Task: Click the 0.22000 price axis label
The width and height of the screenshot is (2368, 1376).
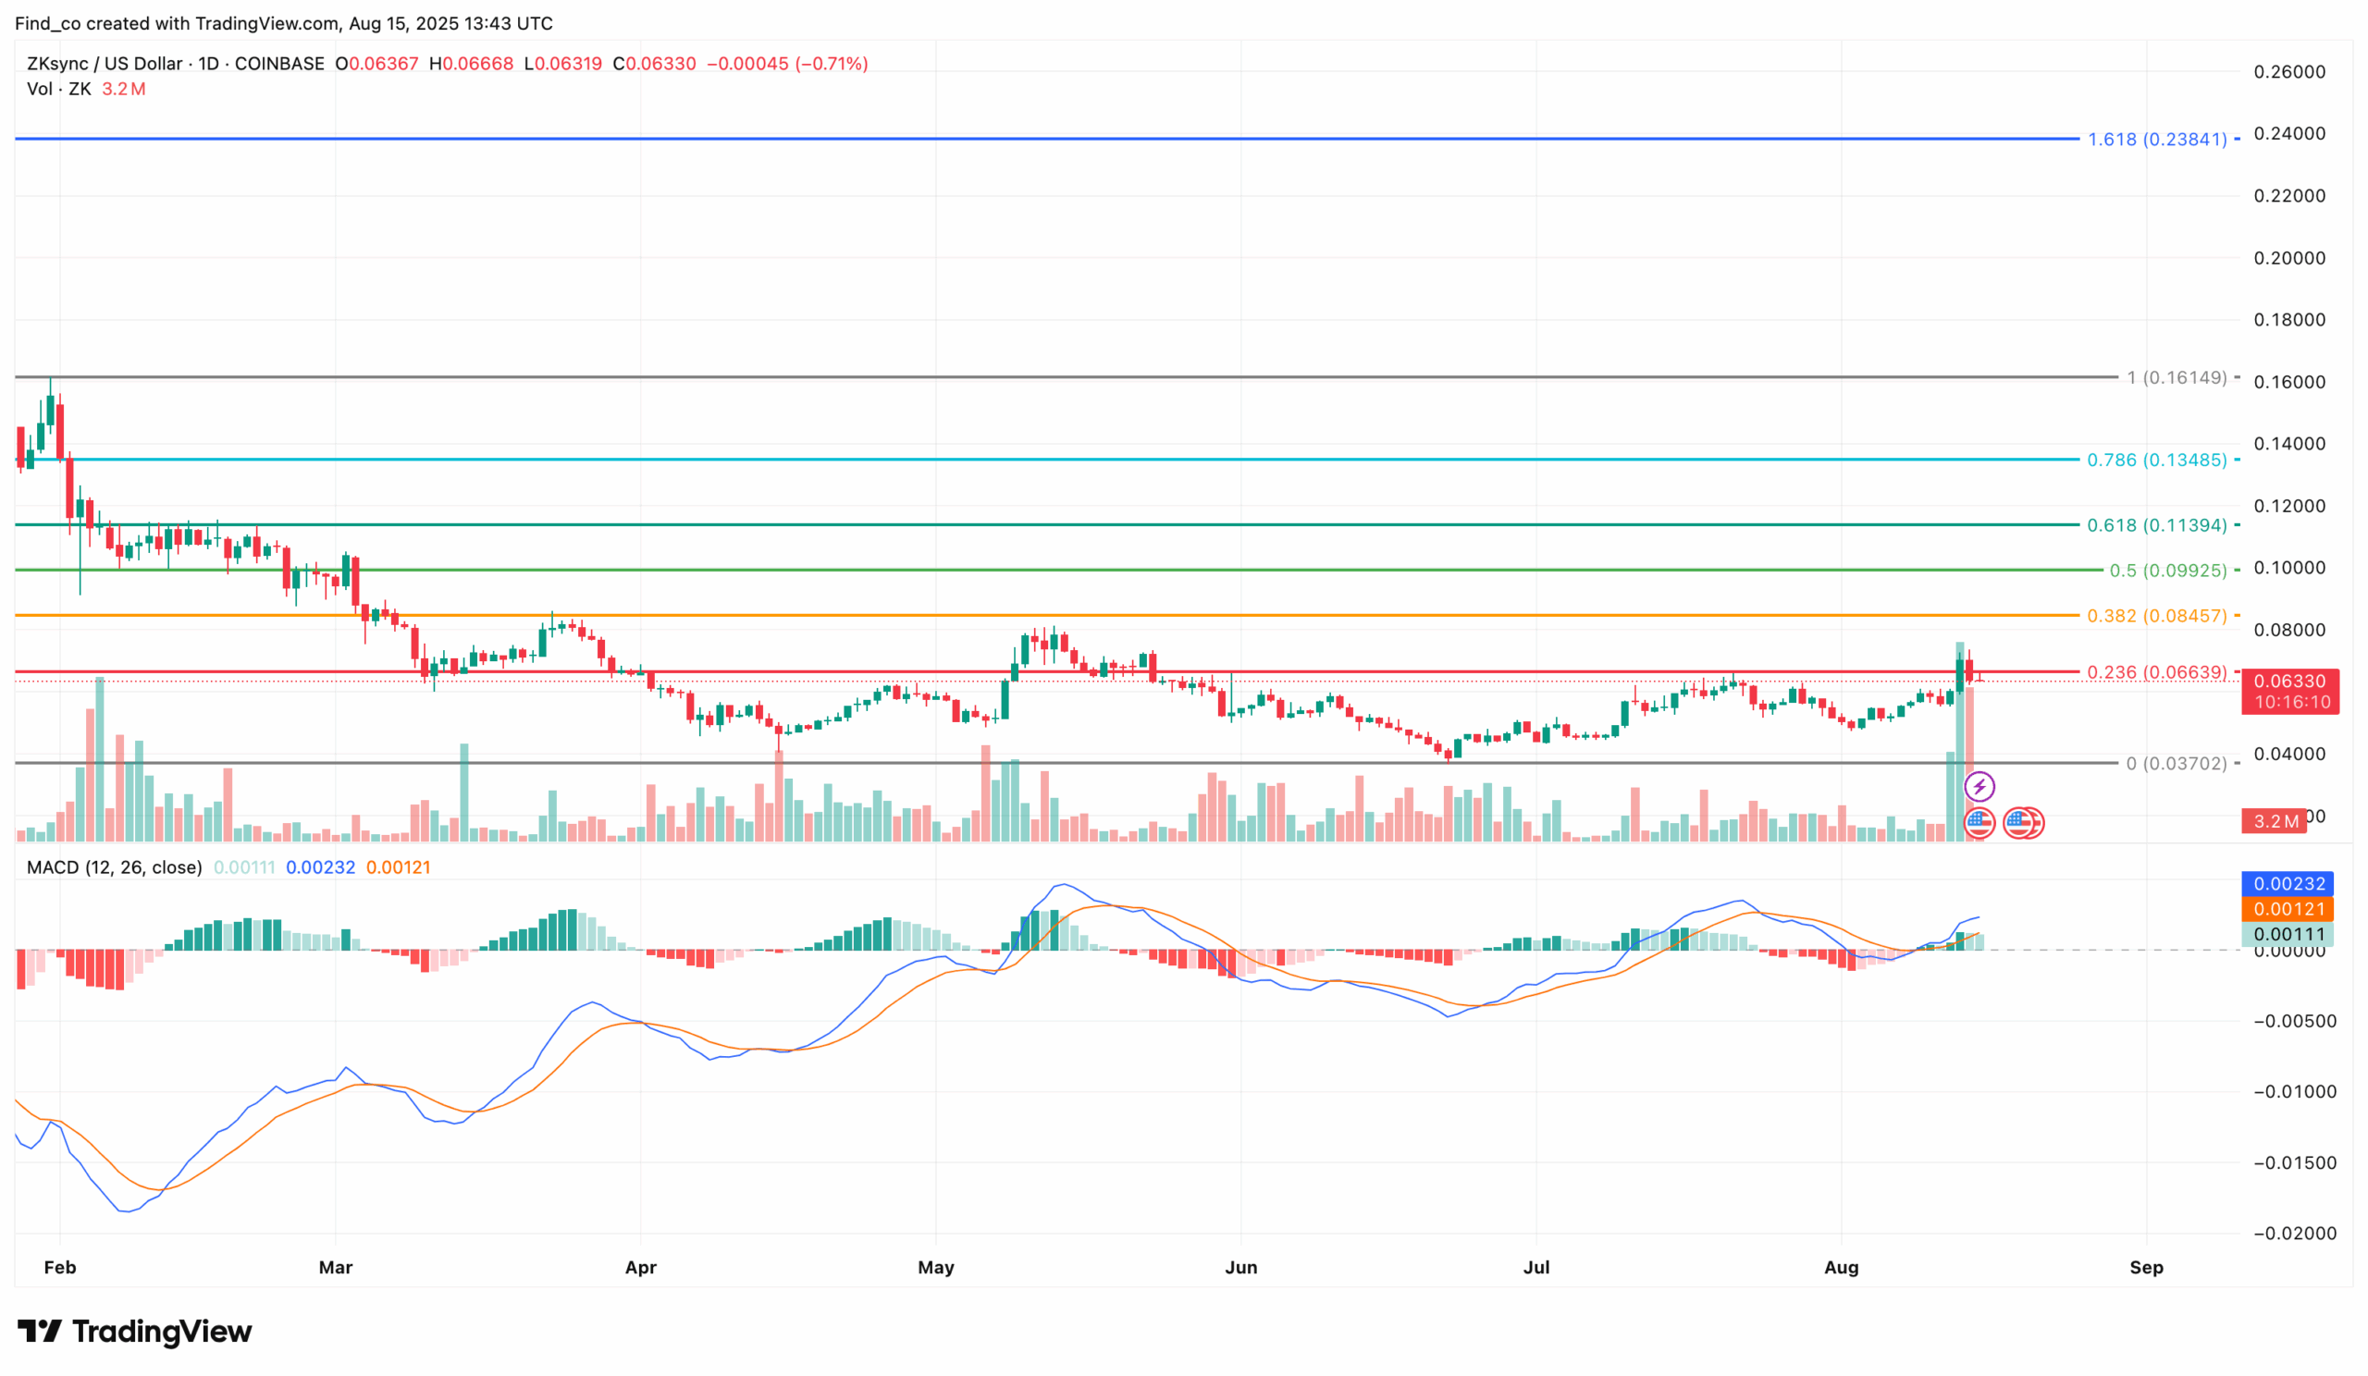Action: point(2290,196)
